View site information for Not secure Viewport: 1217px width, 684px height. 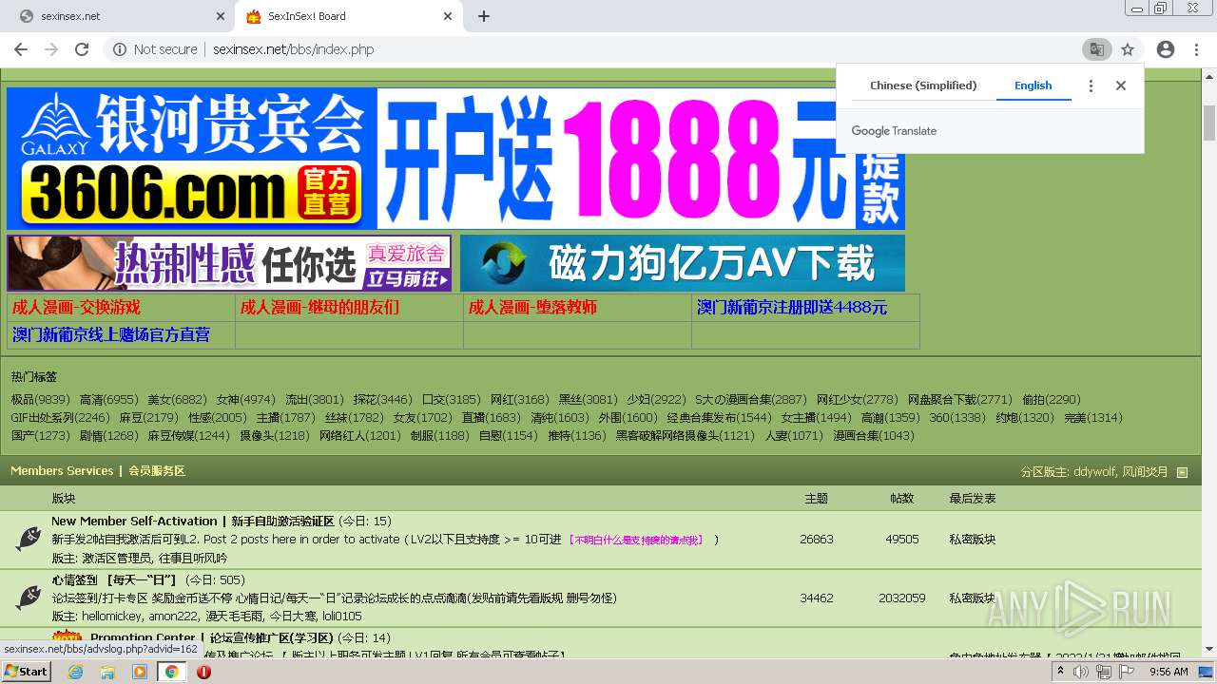tap(155, 49)
